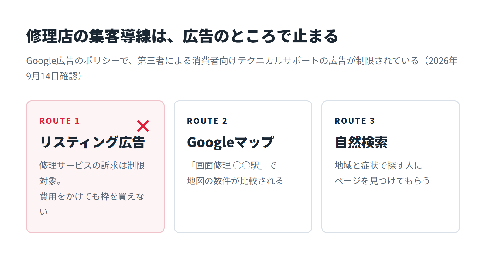486x273 pixels.
Task: Select text ページを見つけてもらう
Action: [x=382, y=181]
